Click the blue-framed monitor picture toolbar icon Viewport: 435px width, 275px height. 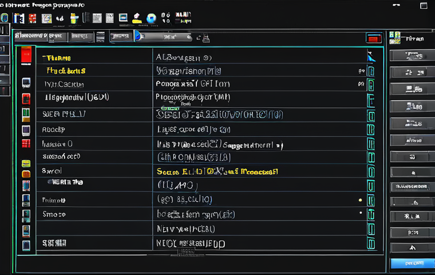point(123,18)
